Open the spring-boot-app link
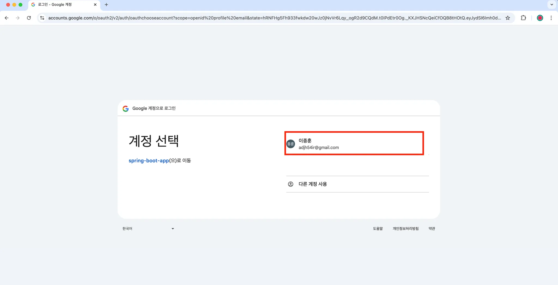The height and width of the screenshot is (285, 558). pyautogui.click(x=149, y=160)
